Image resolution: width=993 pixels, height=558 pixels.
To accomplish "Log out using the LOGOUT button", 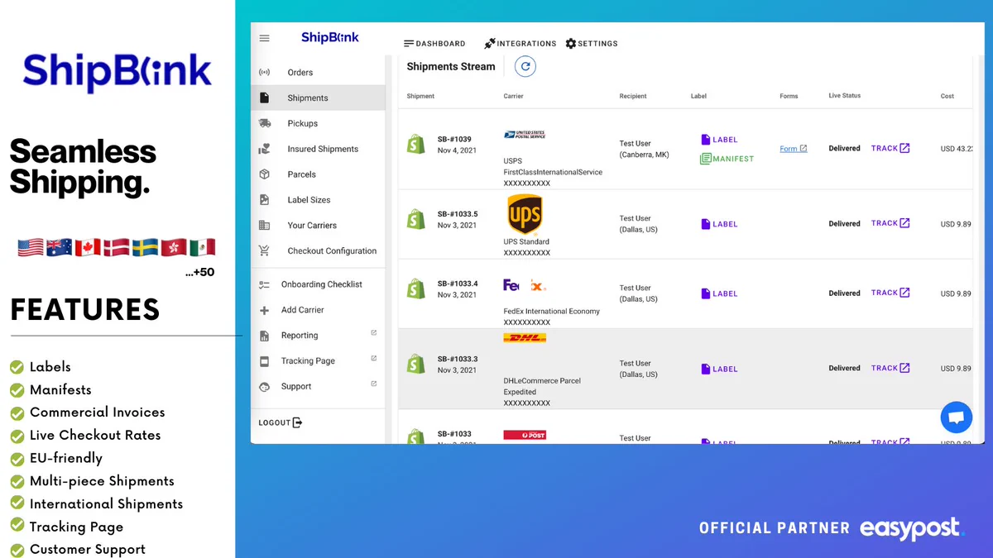I will click(x=281, y=422).
